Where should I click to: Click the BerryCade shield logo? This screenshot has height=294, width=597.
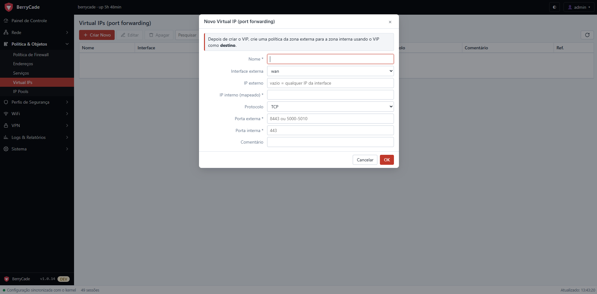(9, 7)
